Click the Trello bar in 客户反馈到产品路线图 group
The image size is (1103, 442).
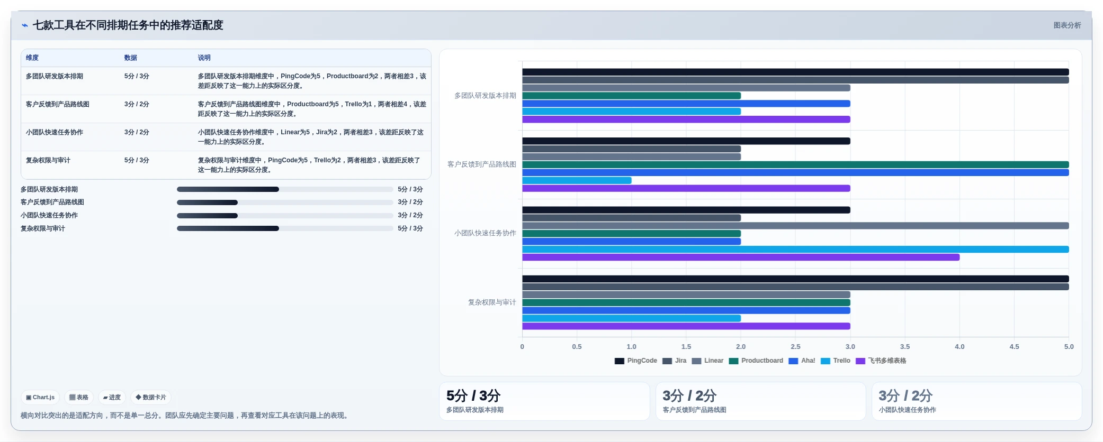point(577,181)
